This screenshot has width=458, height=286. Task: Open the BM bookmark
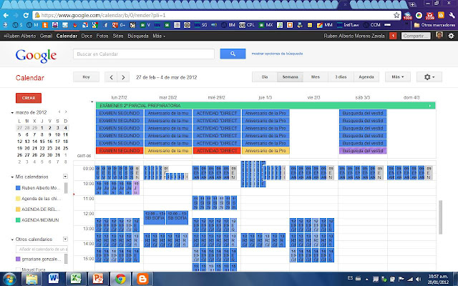tap(228, 25)
